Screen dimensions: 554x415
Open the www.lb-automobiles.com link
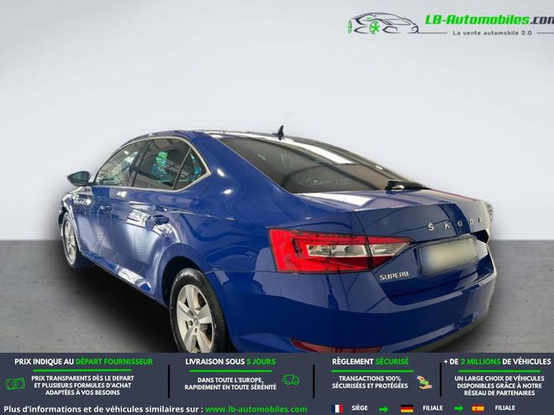[256, 409]
